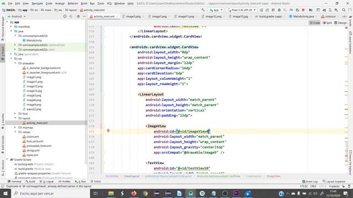353x198 pixels.
Task: Open the Terminal tool window
Action: pyautogui.click(x=14, y=182)
